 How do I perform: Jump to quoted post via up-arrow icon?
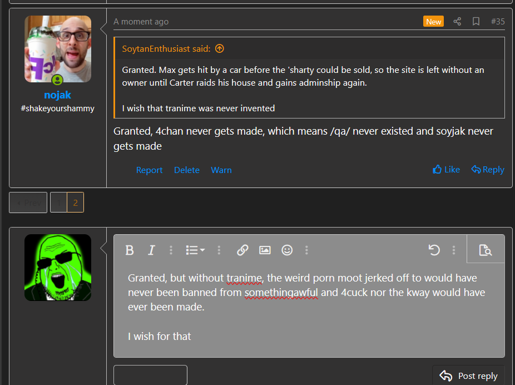220,49
